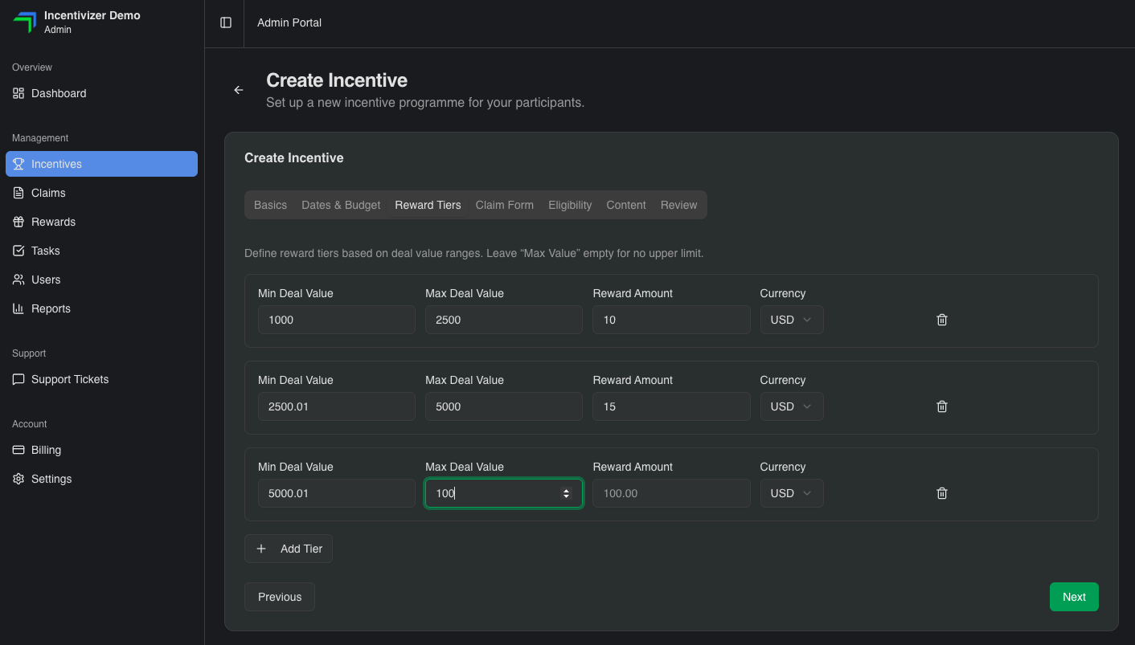Click the empty Reward Amount field showing 100.00
This screenshot has height=645, width=1135.
click(671, 493)
